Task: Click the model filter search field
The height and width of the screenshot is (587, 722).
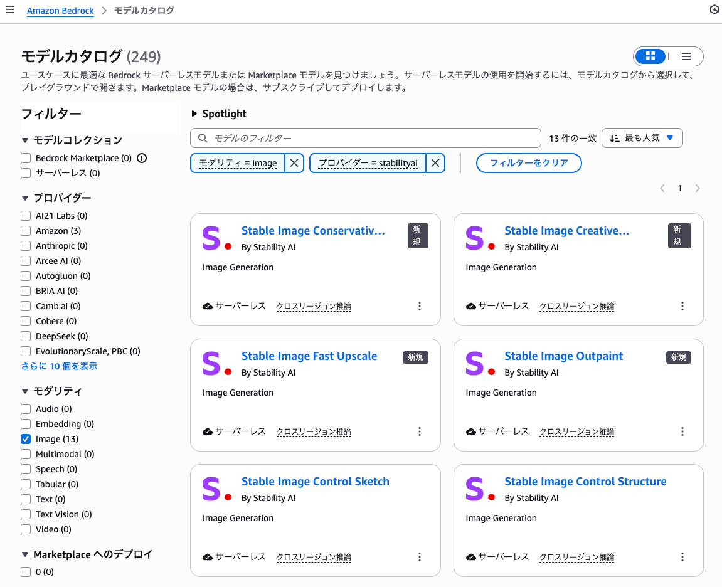Action: pyautogui.click(x=366, y=137)
